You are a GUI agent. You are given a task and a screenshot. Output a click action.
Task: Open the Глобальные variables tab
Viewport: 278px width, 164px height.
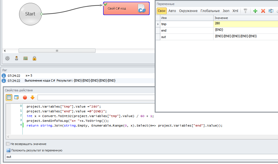coord(210,11)
